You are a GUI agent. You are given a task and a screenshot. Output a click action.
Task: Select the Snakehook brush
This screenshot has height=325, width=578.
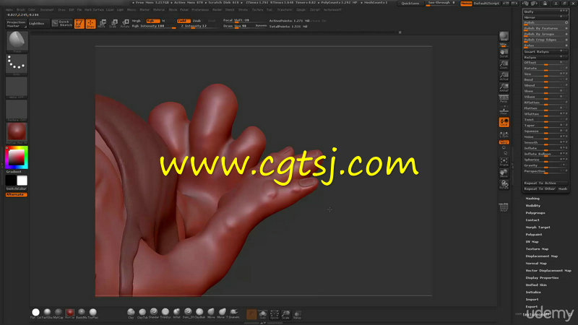(233, 313)
